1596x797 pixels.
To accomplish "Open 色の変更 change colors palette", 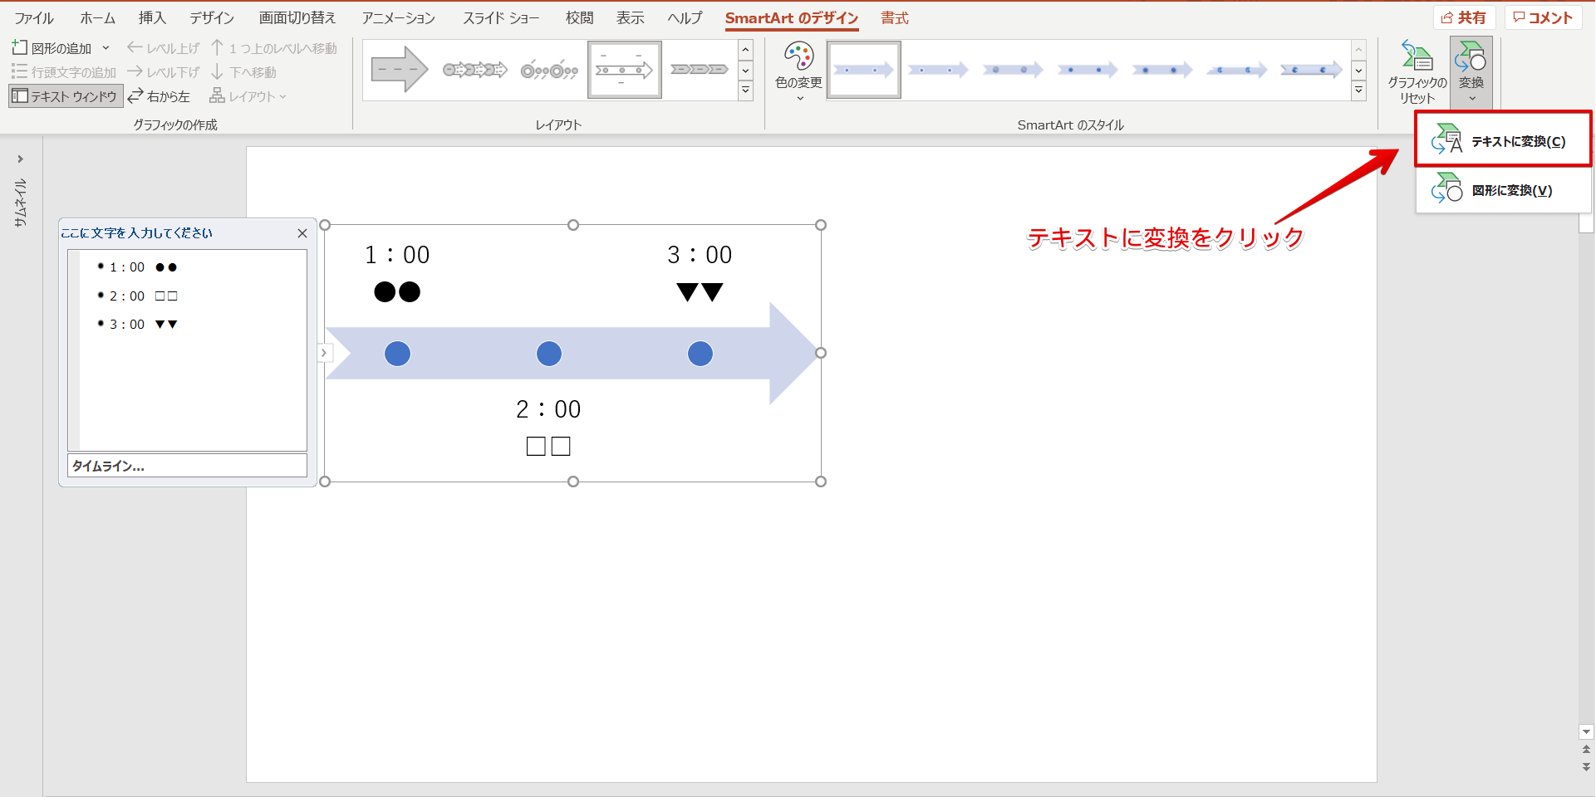I will pyautogui.click(x=798, y=71).
